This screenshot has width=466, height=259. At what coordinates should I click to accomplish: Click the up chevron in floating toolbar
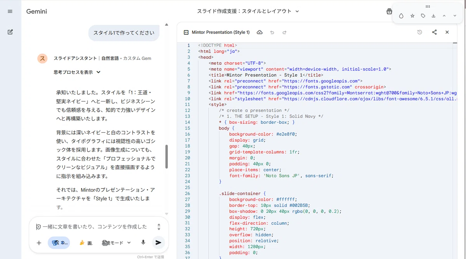[x=444, y=16]
